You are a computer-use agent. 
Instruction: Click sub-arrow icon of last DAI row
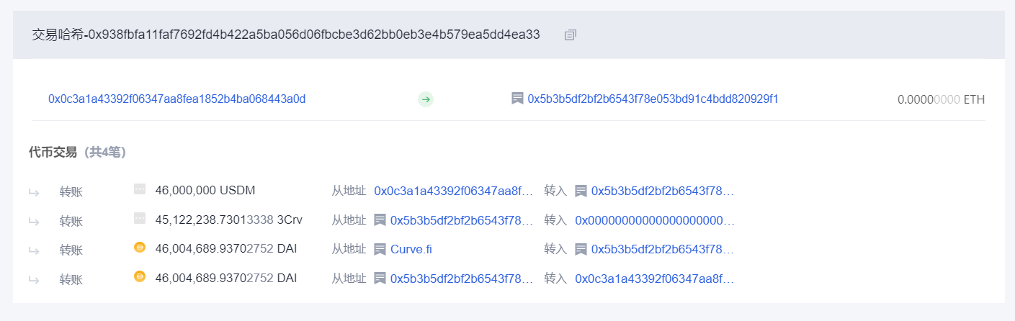(34, 279)
